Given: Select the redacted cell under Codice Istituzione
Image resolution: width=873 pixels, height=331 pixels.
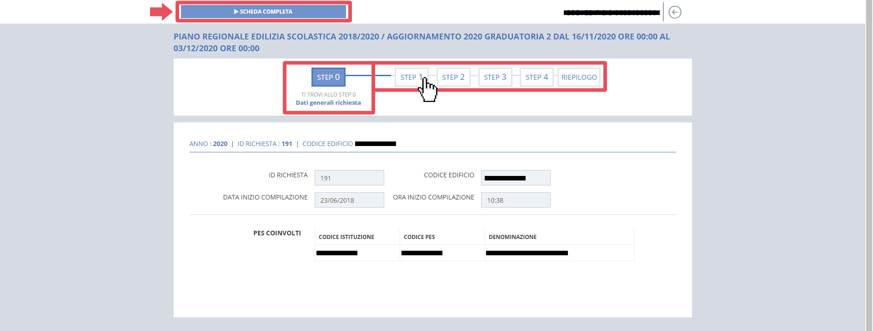Looking at the screenshot, I should coord(337,253).
